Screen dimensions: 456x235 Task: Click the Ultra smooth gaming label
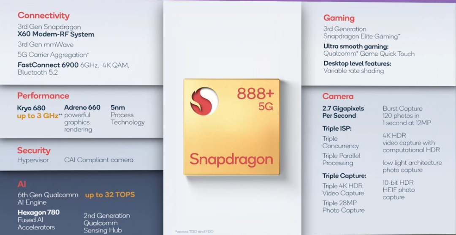(356, 46)
